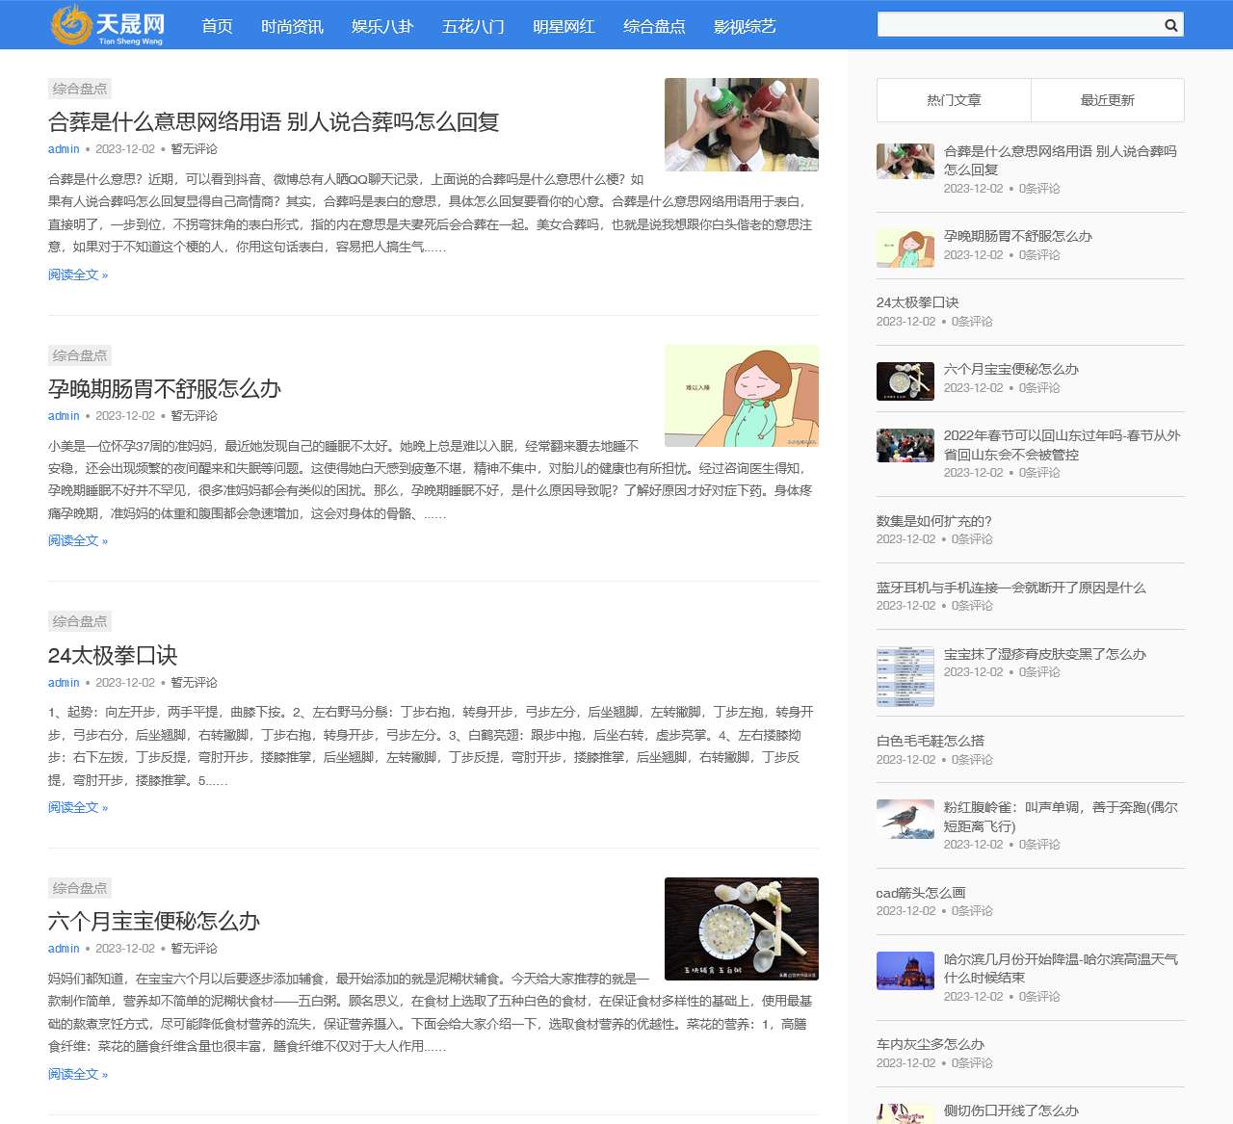The width and height of the screenshot is (1233, 1124).
Task: Open the 合葬是什么意思网络用语 article title
Action: click(x=274, y=122)
